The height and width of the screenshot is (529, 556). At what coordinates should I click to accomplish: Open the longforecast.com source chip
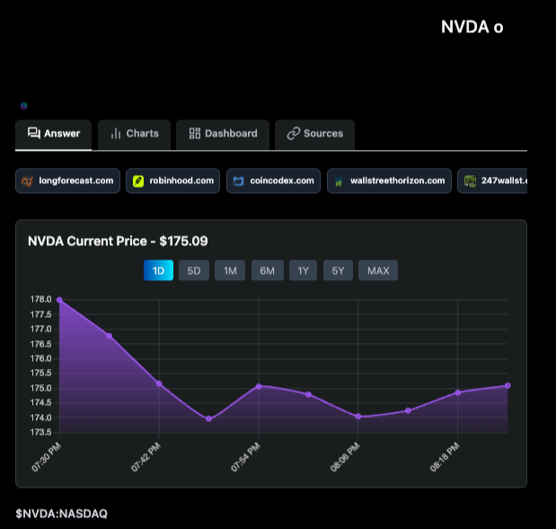(67, 181)
